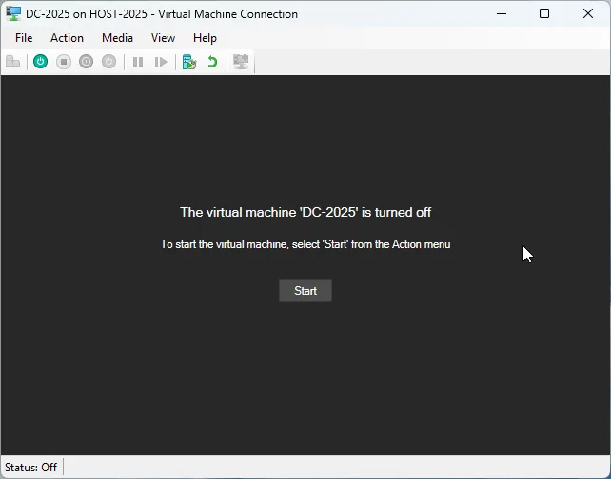The image size is (611, 479).
Task: Start the VM with the green power icon
Action: click(x=40, y=62)
